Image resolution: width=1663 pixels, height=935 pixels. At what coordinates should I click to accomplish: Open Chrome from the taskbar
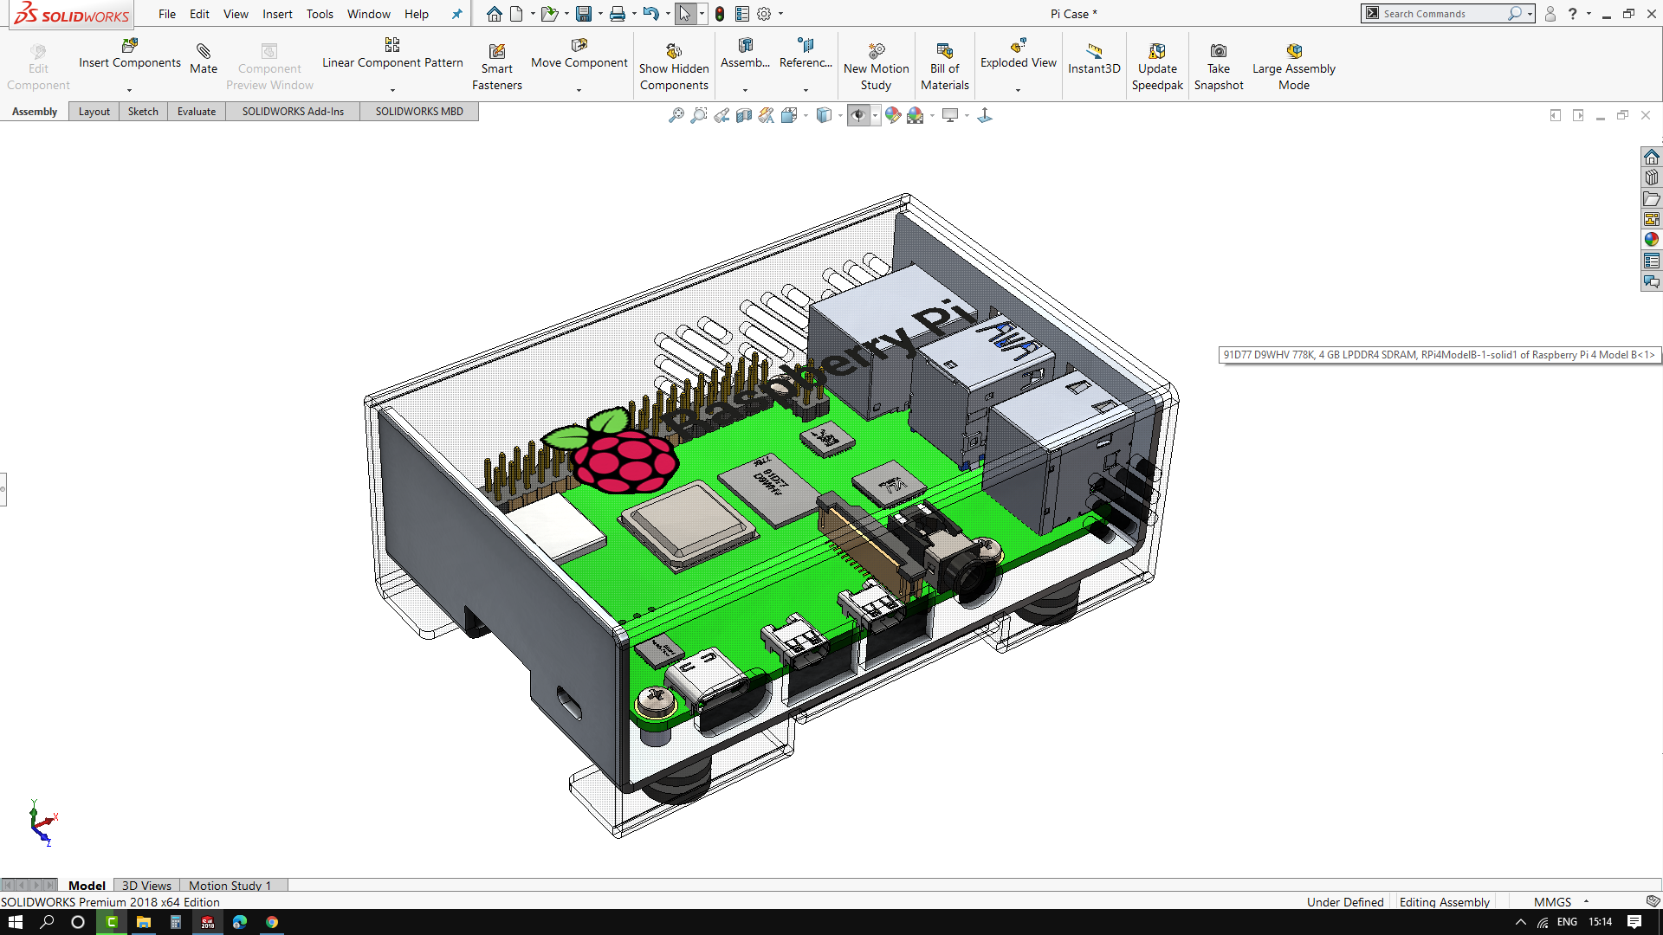[x=272, y=922]
